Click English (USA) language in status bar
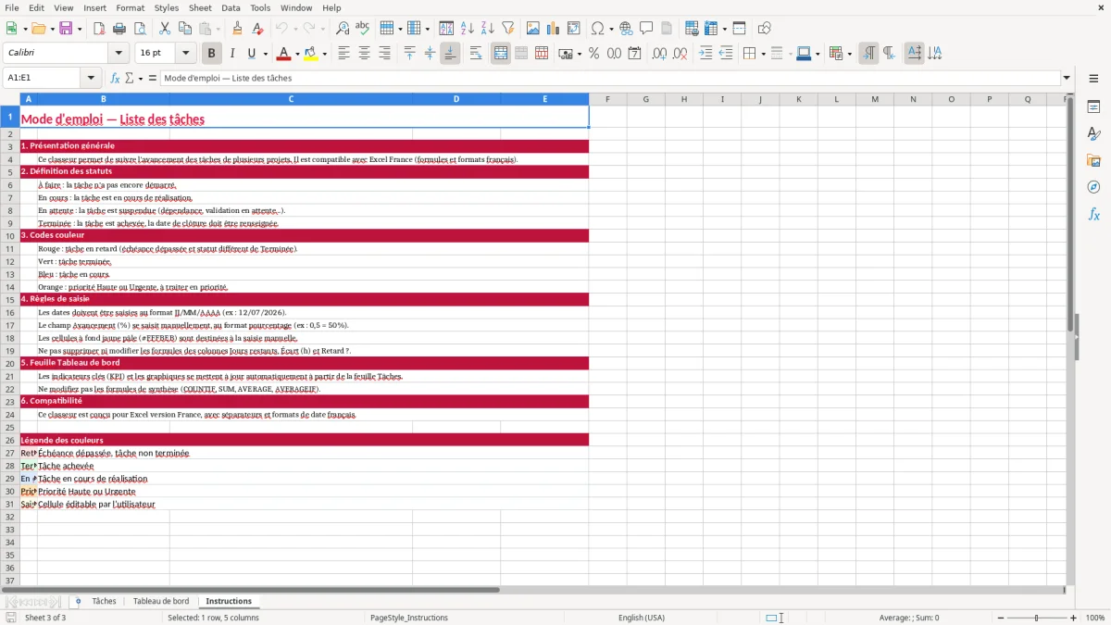The height and width of the screenshot is (625, 1111). [x=641, y=618]
